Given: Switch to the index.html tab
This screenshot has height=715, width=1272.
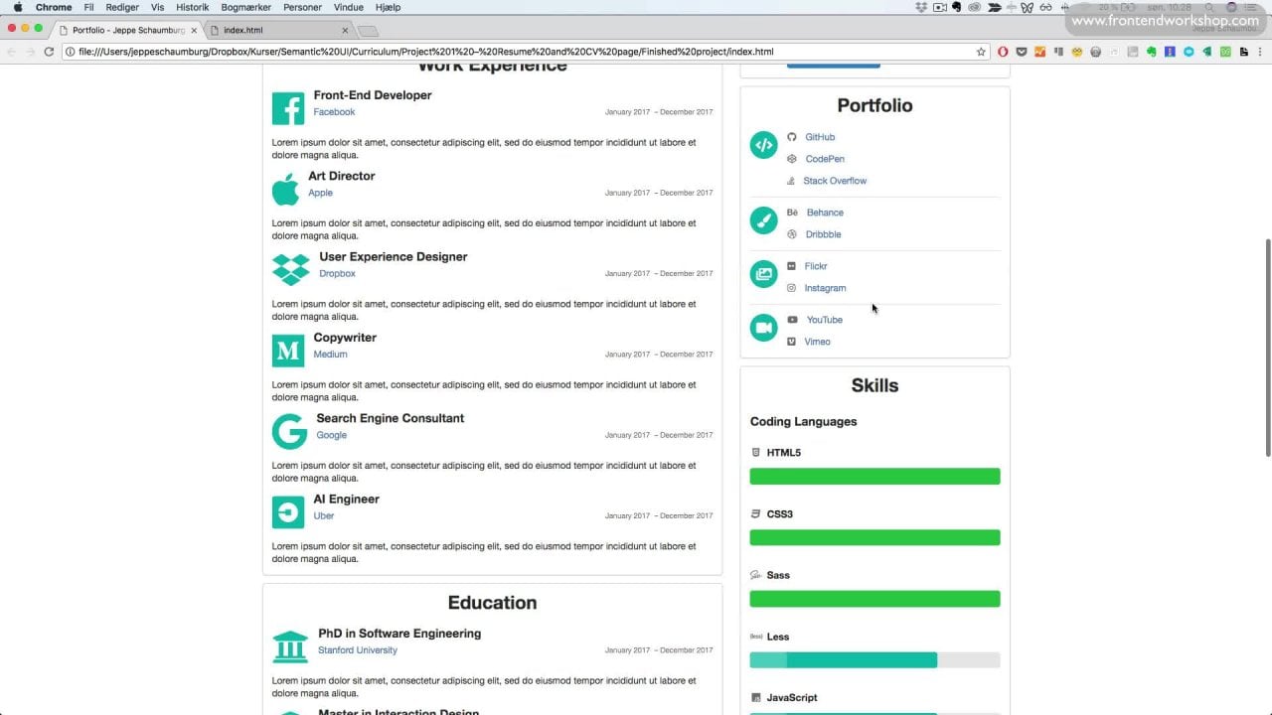Looking at the screenshot, I should (278, 31).
